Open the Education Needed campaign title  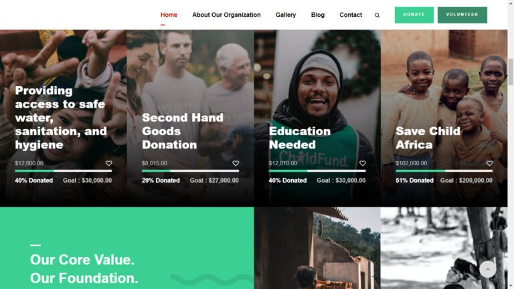[300, 138]
